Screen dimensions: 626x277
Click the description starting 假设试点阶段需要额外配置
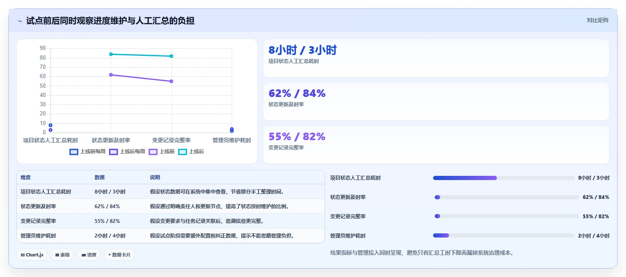point(222,236)
